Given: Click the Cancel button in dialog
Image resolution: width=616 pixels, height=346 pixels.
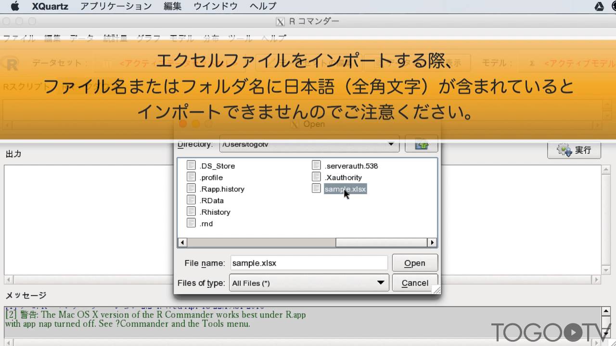Looking at the screenshot, I should (415, 283).
